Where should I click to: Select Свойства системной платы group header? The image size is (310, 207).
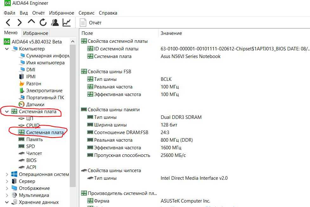click(114, 41)
